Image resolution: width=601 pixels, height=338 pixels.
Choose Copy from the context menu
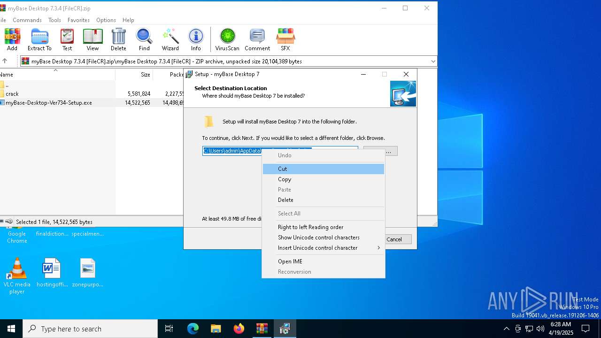click(323, 179)
